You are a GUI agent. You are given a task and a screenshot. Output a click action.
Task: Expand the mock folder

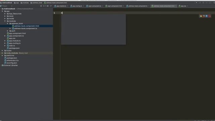(5, 16)
